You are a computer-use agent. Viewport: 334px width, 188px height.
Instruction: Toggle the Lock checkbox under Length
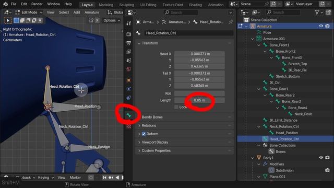[x=176, y=107]
